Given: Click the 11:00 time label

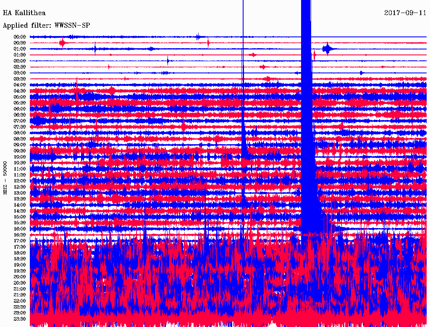Looking at the screenshot, I should [x=20, y=169].
